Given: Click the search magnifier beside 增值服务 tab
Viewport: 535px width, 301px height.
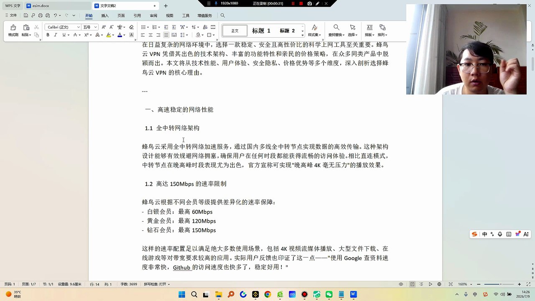Looking at the screenshot, I should 223,15.
